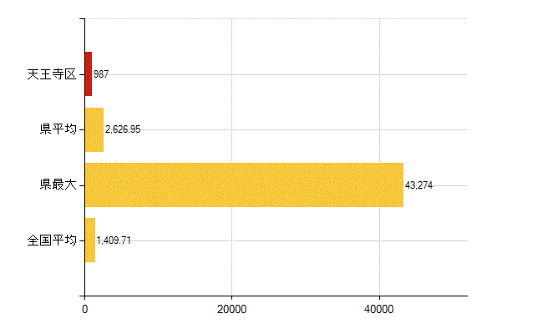
Task: Click the red 天王寺区 bar
Action: (x=89, y=74)
